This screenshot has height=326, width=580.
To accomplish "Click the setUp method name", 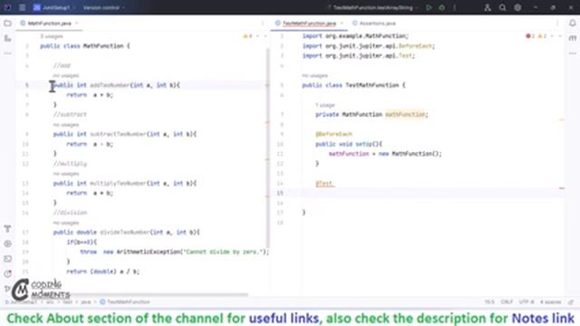I will [x=363, y=144].
